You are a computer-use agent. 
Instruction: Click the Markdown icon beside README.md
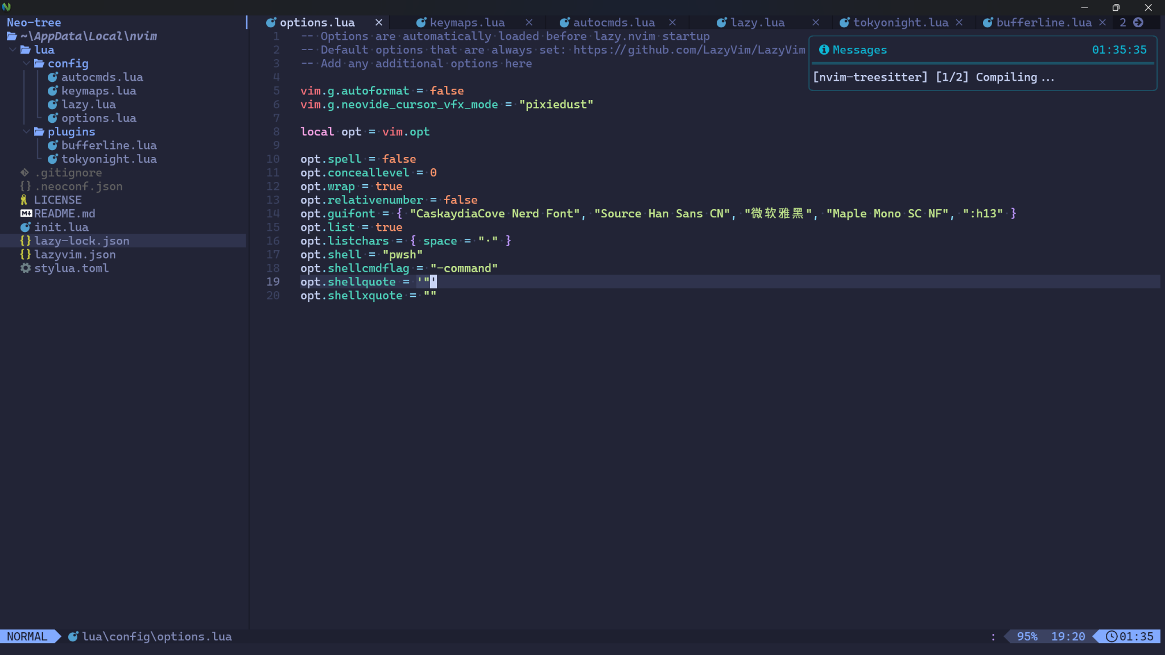(x=26, y=214)
